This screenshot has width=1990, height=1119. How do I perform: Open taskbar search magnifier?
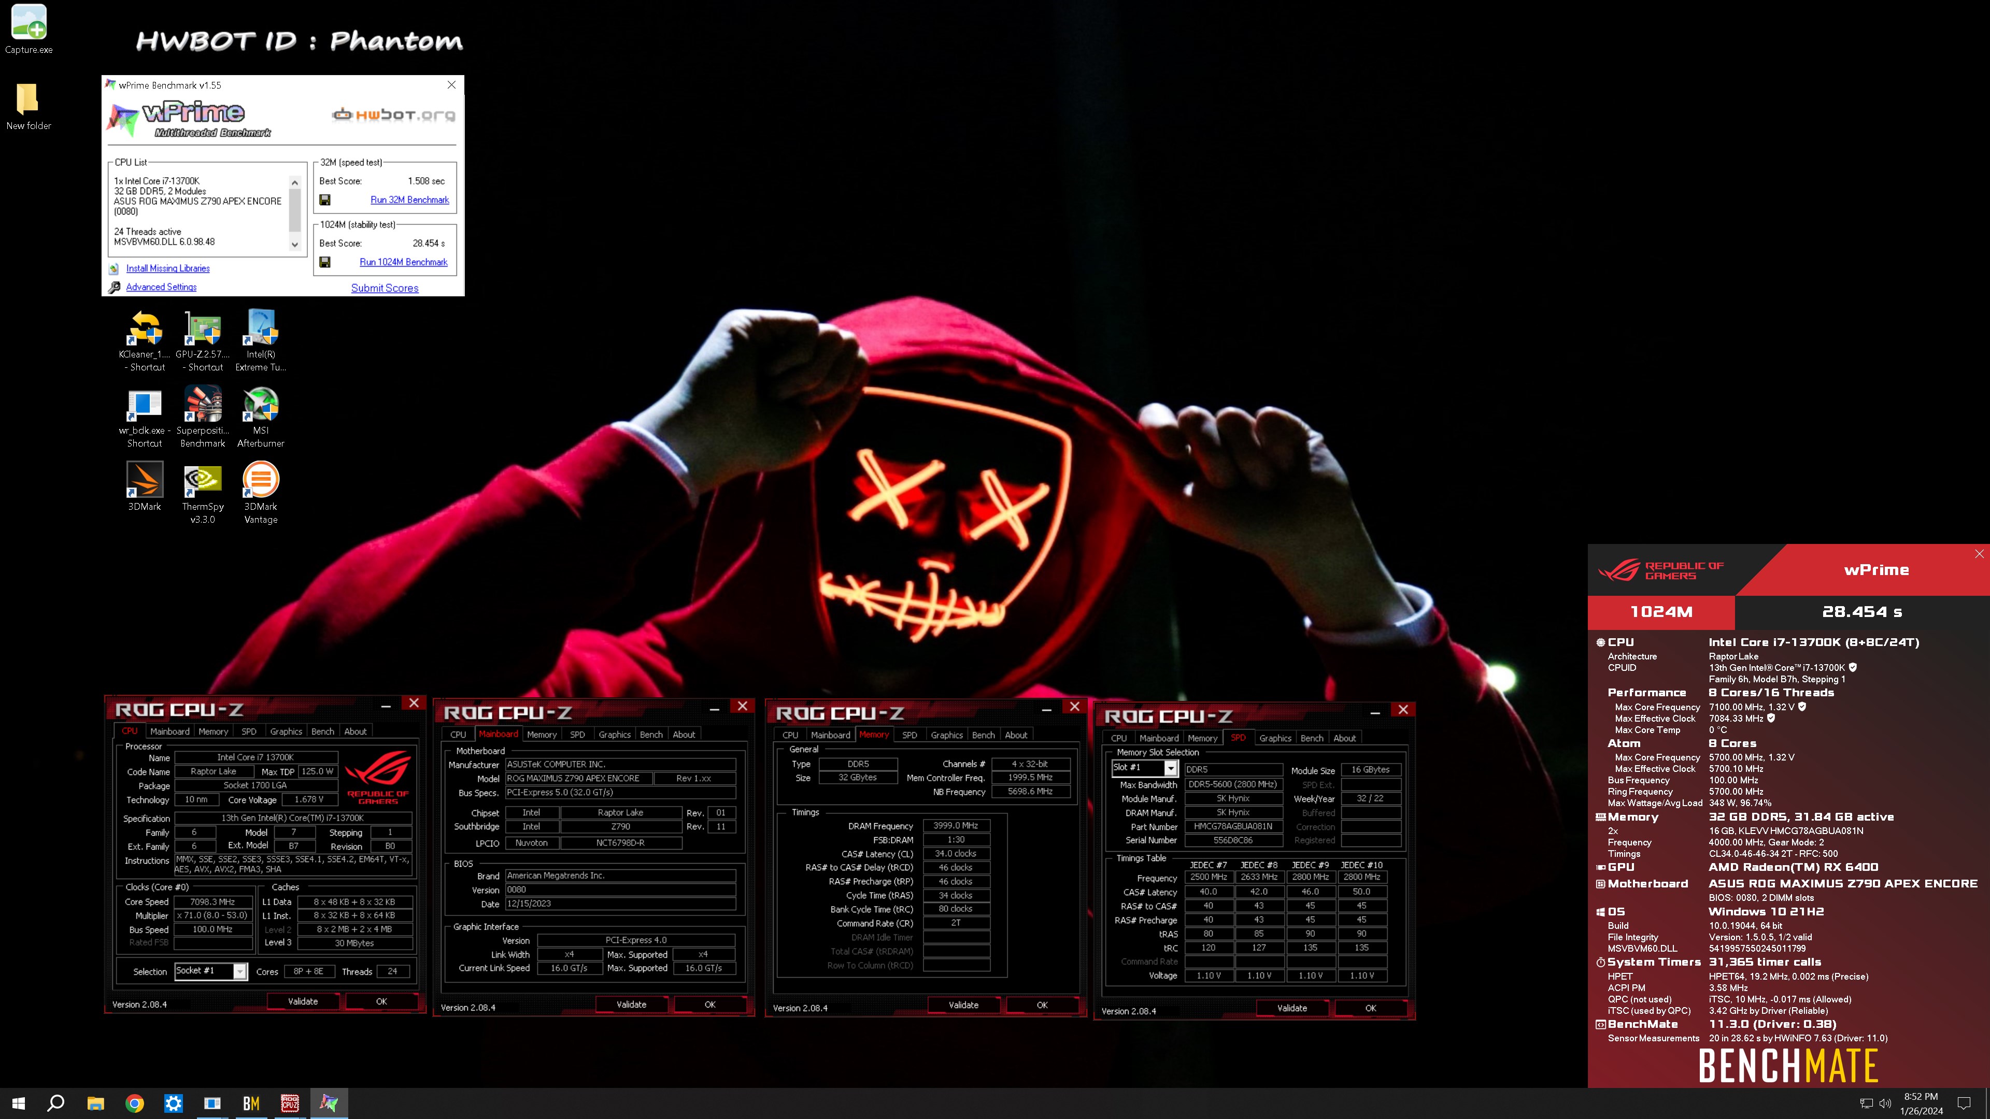point(55,1103)
